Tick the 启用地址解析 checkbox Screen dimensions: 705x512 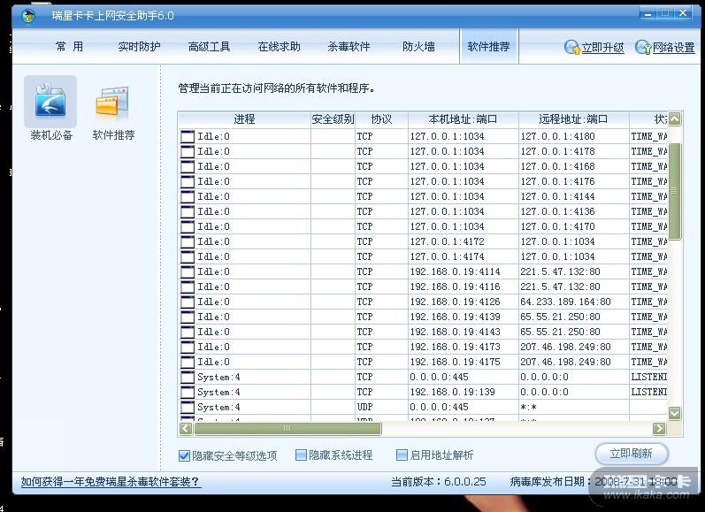(x=402, y=455)
